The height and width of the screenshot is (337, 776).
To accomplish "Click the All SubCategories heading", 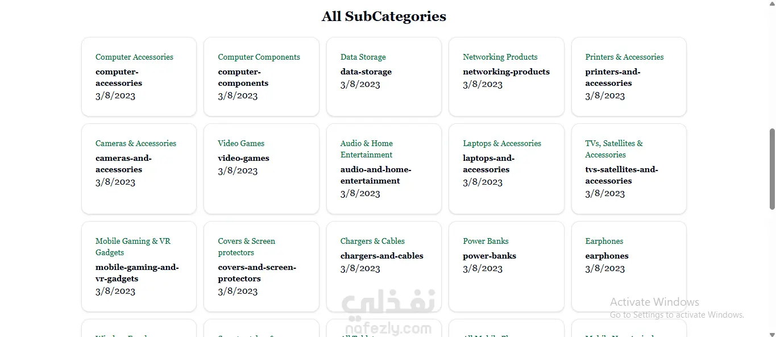I will (x=384, y=16).
